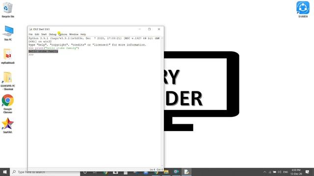Minimize the IDLE Shell window

coord(140,29)
